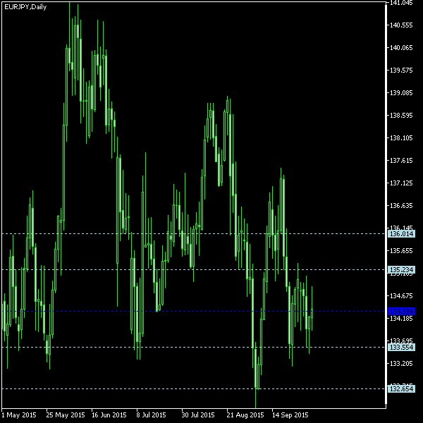This screenshot has width=423, height=423.
Task: Click the EURJPY,Daily chart title
Action: 25,7
